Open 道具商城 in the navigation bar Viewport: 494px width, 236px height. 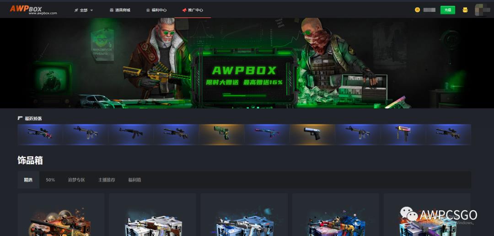click(120, 10)
